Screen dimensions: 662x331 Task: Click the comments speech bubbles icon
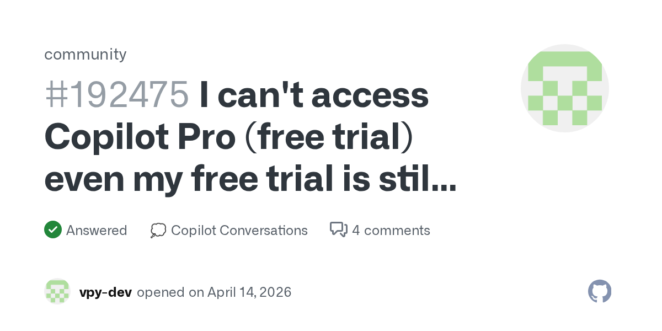pos(338,229)
